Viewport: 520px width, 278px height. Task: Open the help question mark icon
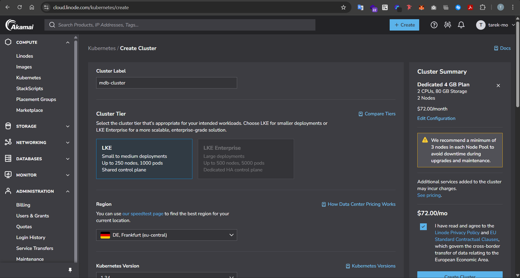click(x=434, y=25)
